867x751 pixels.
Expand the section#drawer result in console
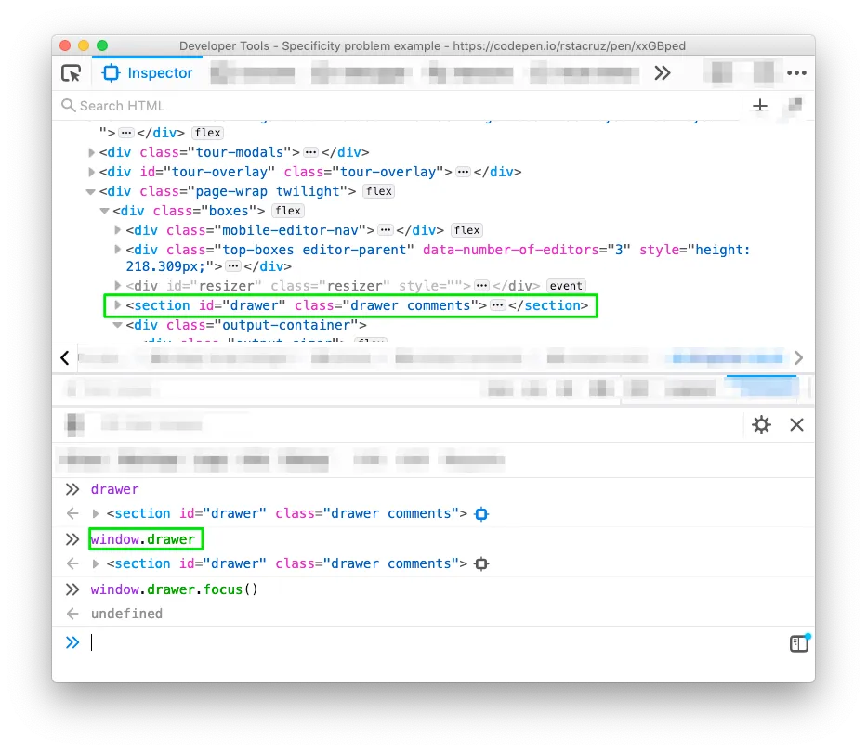[97, 512]
